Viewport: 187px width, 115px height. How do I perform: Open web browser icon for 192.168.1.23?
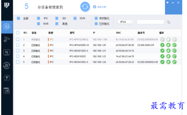click(x=174, y=56)
